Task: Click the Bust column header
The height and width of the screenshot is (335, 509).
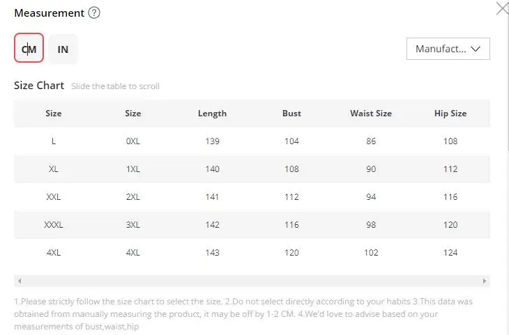Action: (x=291, y=114)
